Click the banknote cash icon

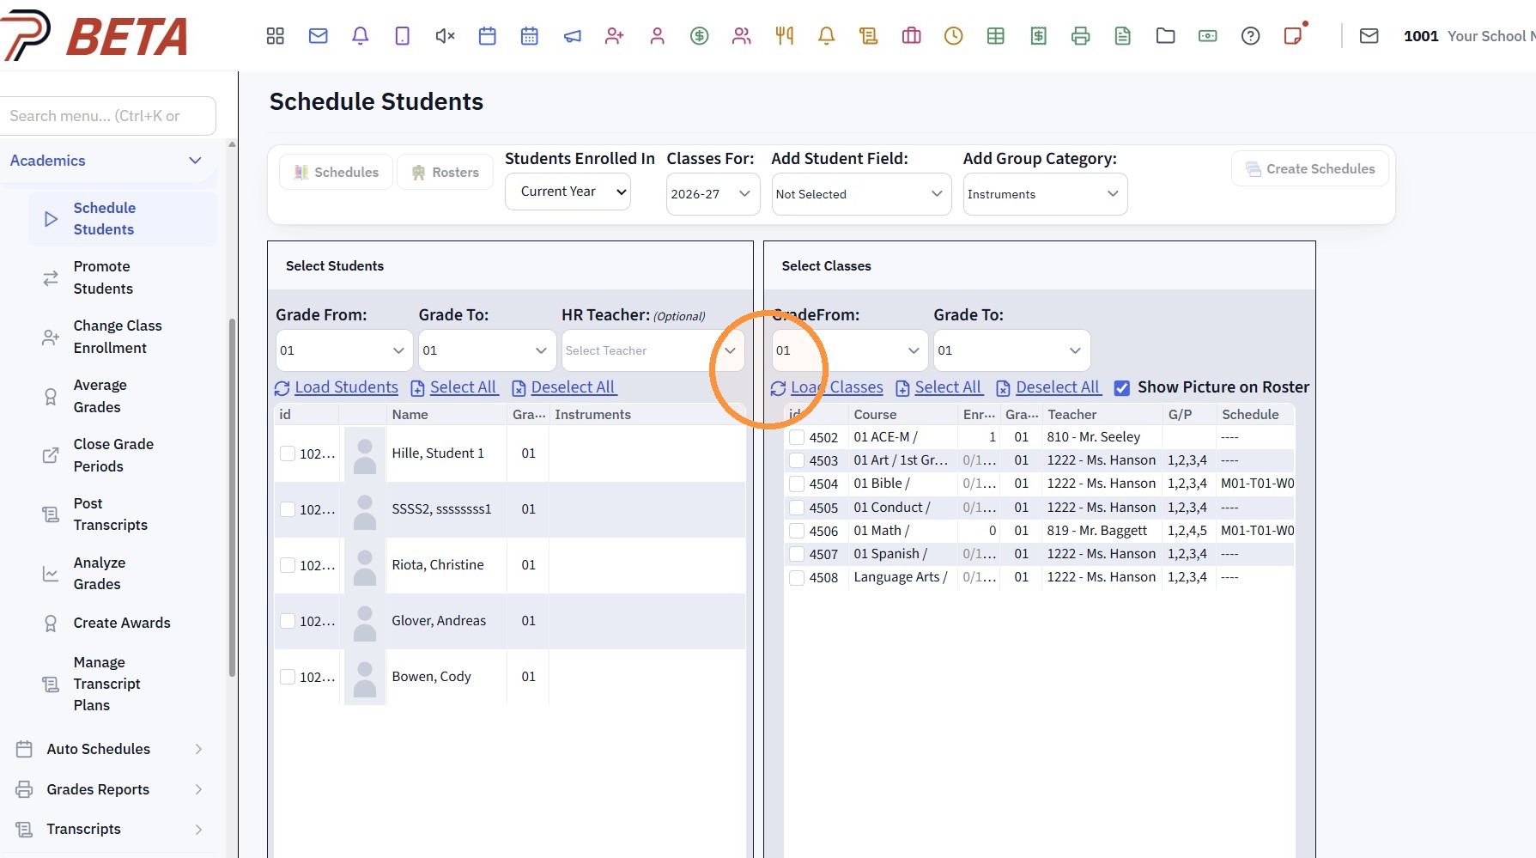[1207, 36]
